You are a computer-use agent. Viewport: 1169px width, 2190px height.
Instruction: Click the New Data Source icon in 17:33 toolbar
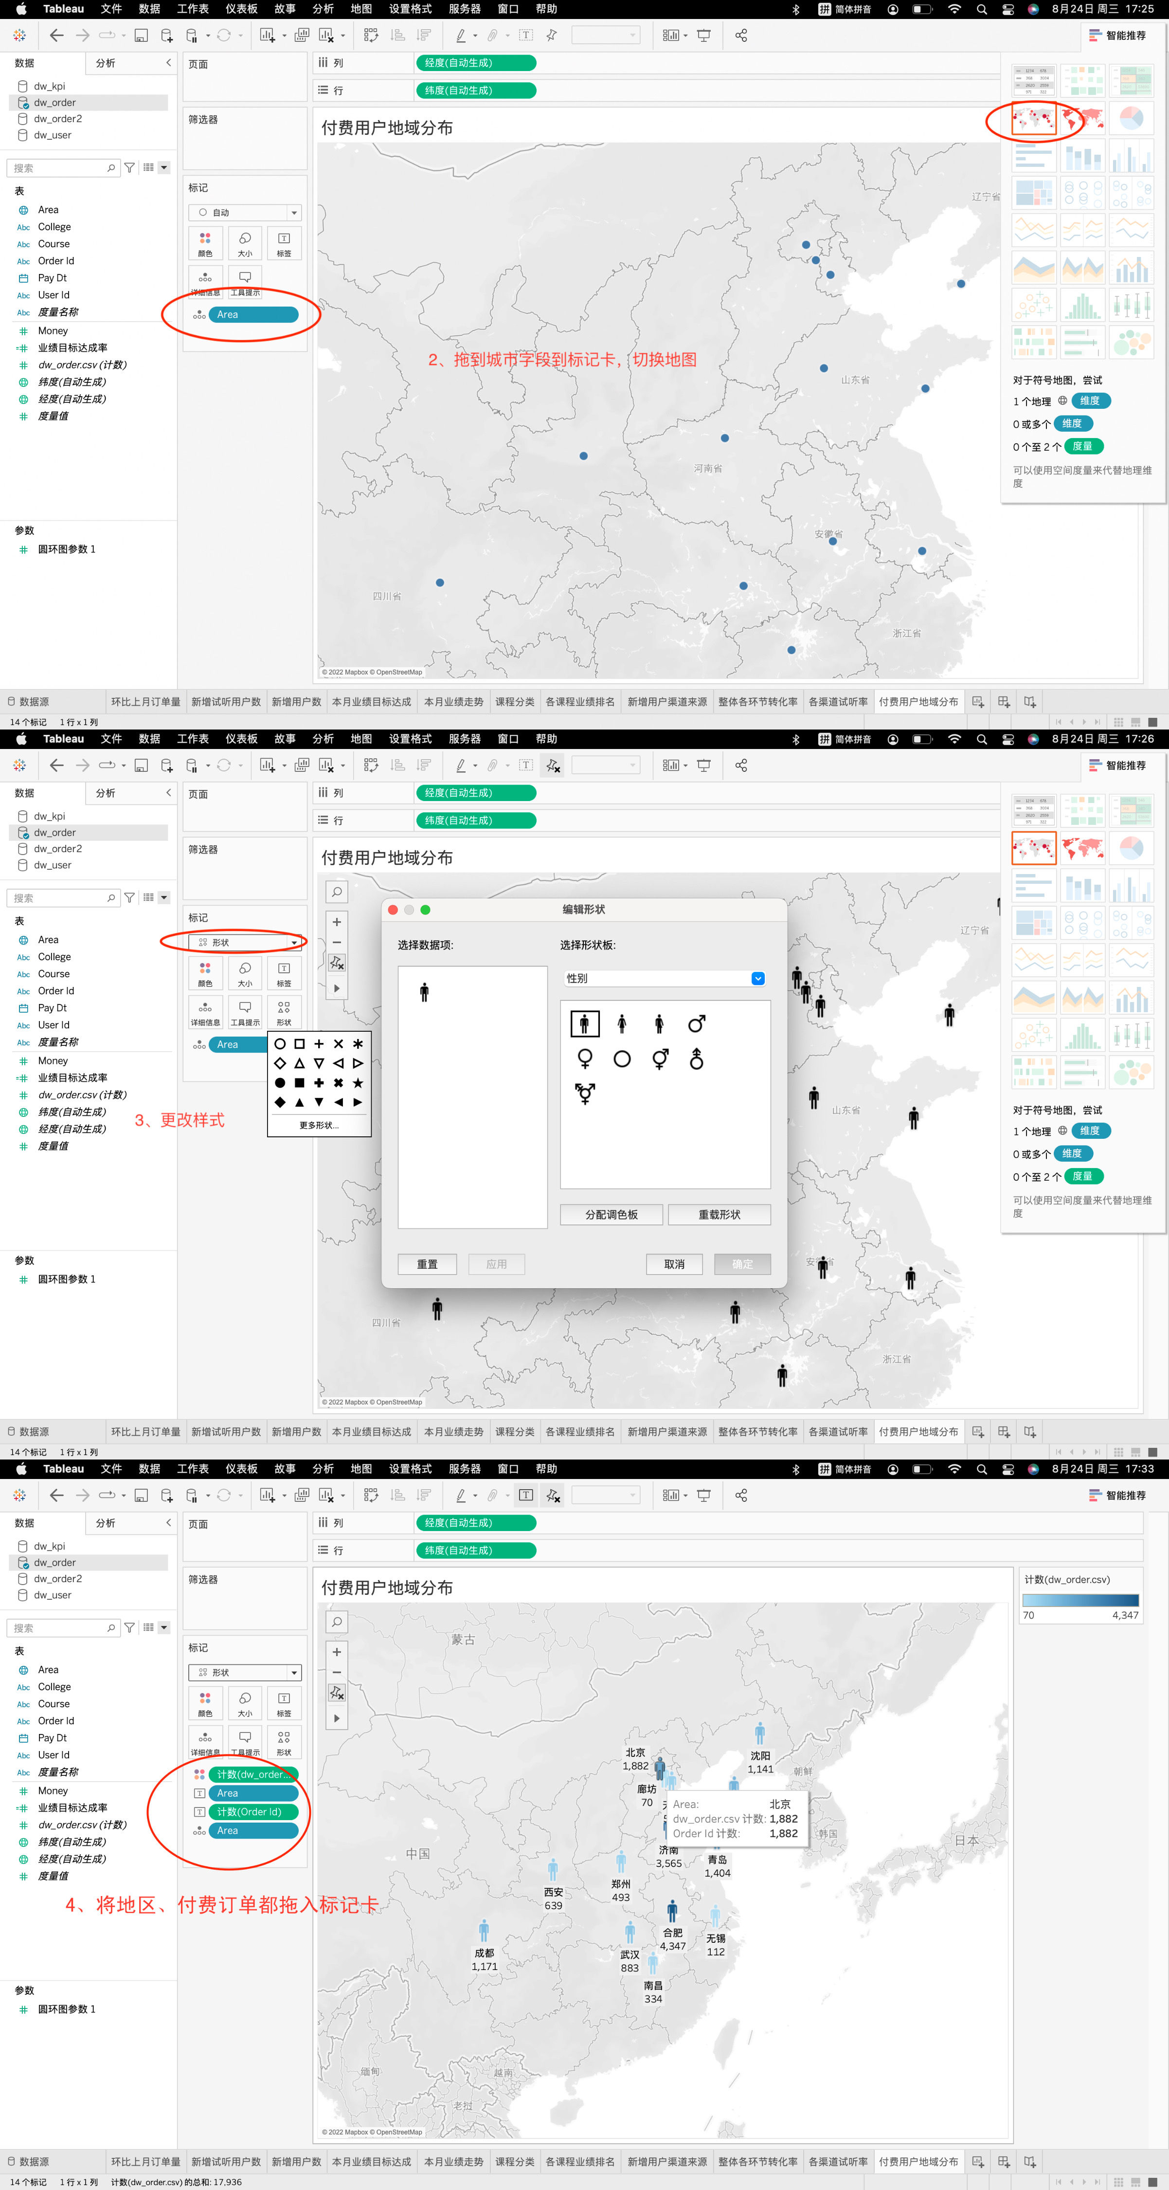pyautogui.click(x=166, y=1496)
